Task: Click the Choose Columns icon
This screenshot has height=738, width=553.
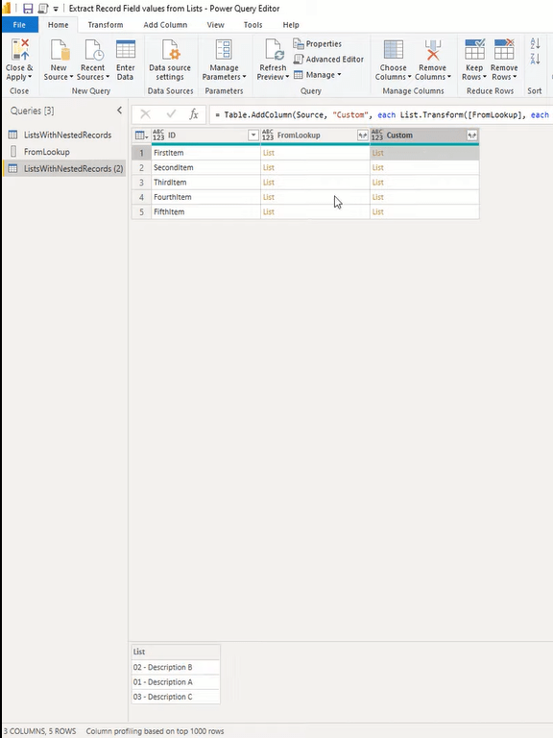Action: (393, 50)
